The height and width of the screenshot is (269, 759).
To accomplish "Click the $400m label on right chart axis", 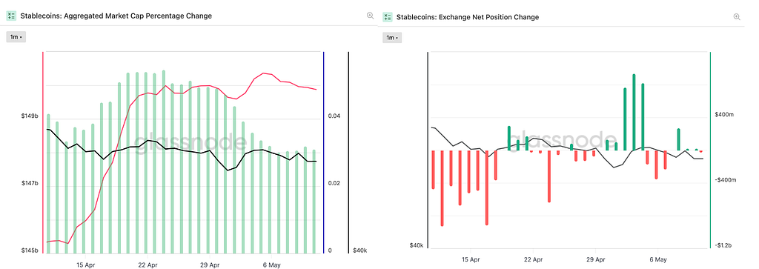I will coord(725,115).
